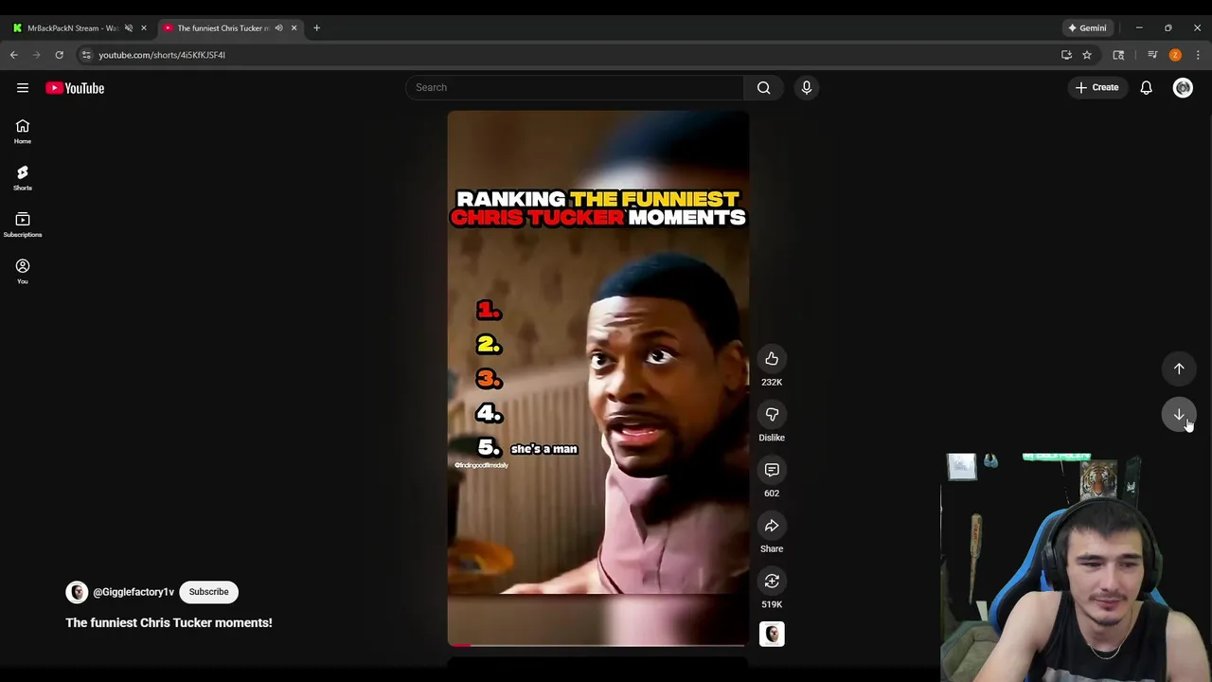Viewport: 1212px width, 682px height.
Task: Open Shorts from the sidebar
Action: tap(23, 178)
